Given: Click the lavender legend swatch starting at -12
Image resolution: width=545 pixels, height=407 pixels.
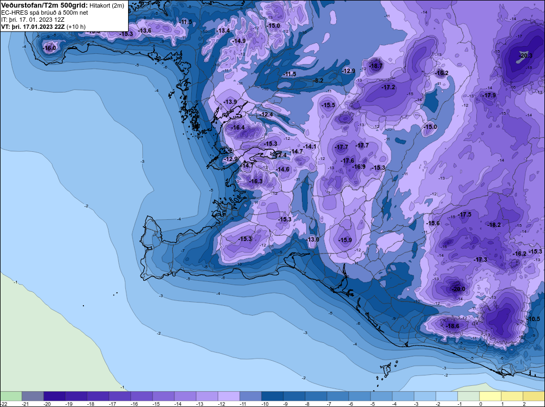Looking at the screenshot, I should (x=229, y=396).
